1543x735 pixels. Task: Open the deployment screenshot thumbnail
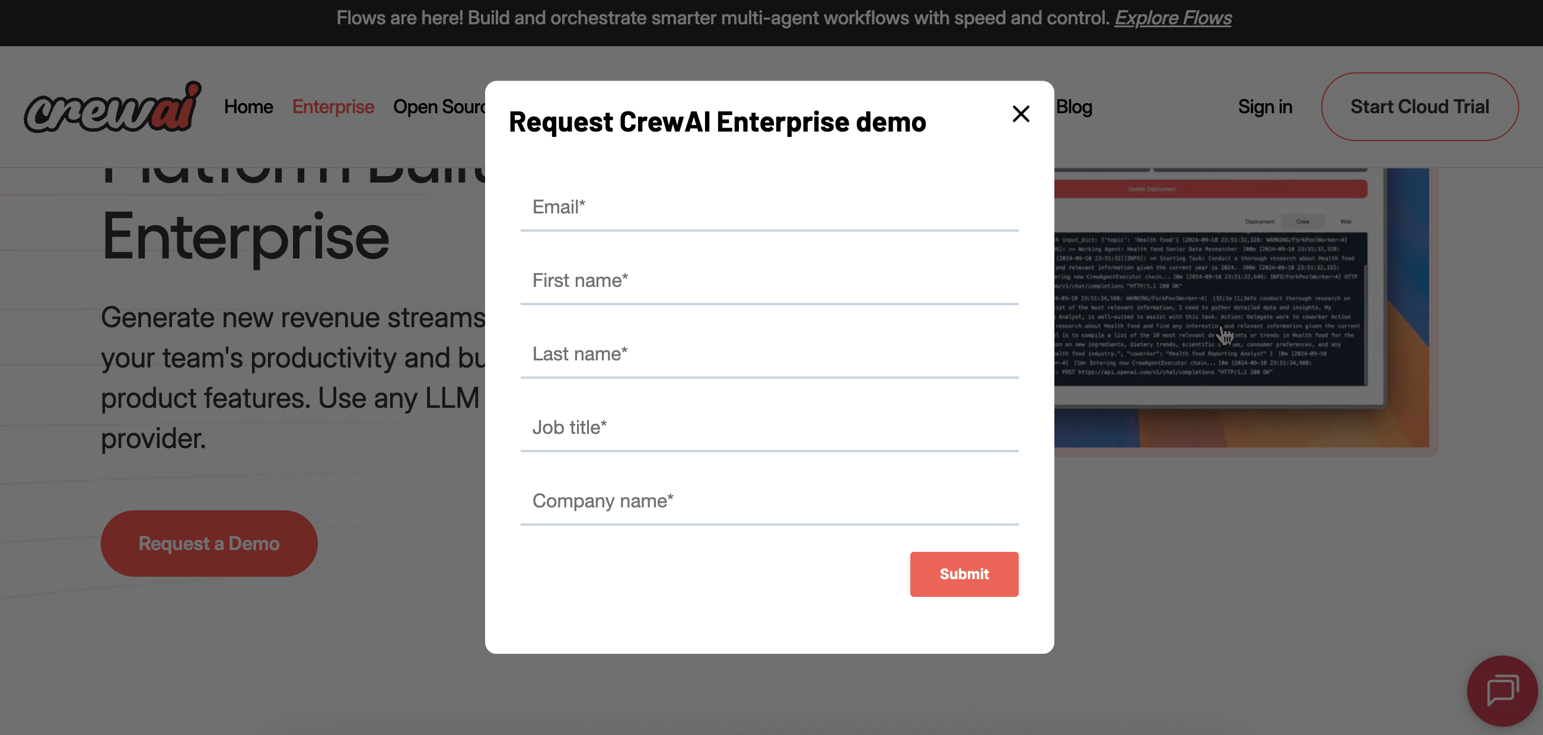coord(1241,308)
